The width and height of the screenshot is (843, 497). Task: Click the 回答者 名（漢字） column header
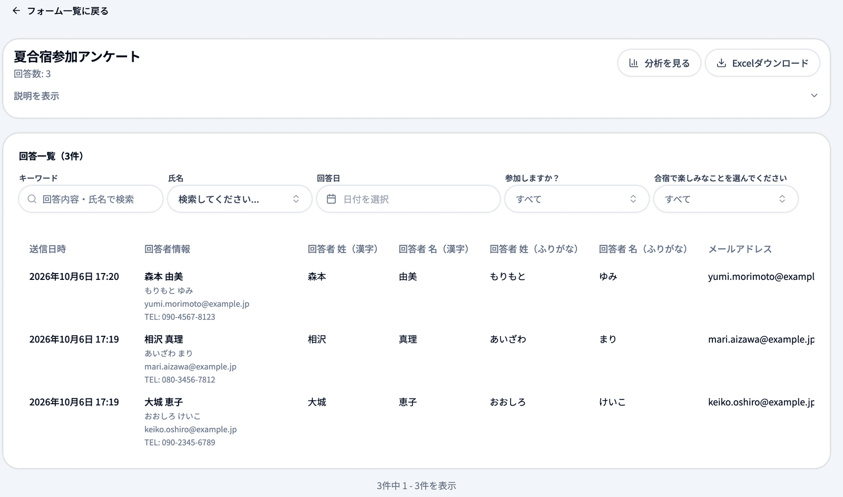point(434,249)
